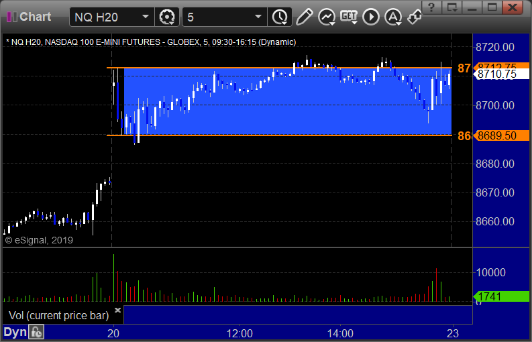Start bar replay with the play icon

[x=371, y=17]
